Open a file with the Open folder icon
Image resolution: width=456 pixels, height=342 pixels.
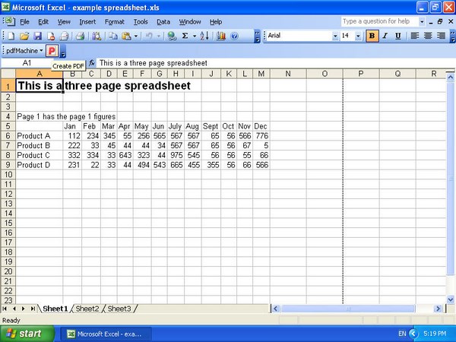(x=24, y=36)
